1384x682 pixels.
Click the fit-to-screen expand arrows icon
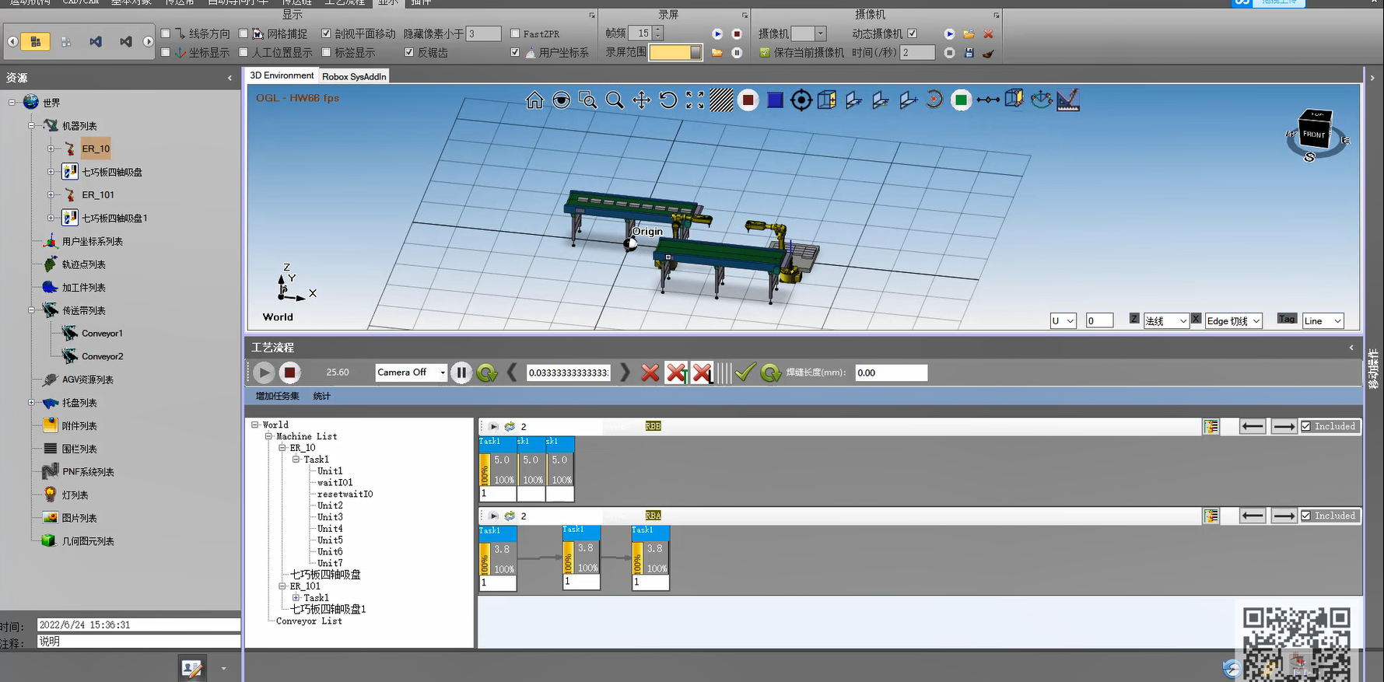[x=695, y=100]
